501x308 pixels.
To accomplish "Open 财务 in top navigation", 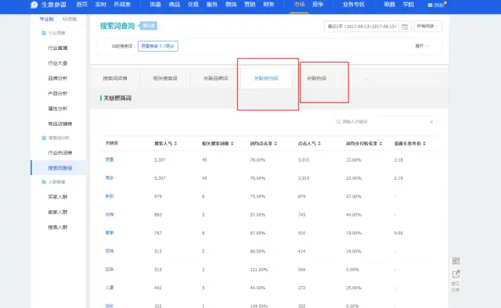I will 269,5.
